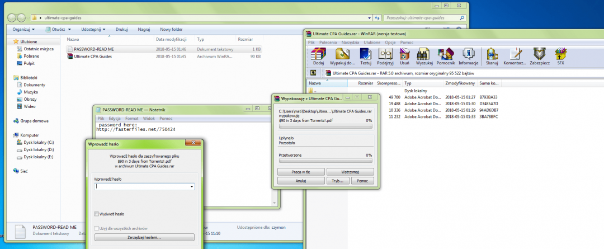The height and width of the screenshot is (249, 604).
Task: Expand the Wprowadź hasło combo box arrow
Action: tap(191, 187)
